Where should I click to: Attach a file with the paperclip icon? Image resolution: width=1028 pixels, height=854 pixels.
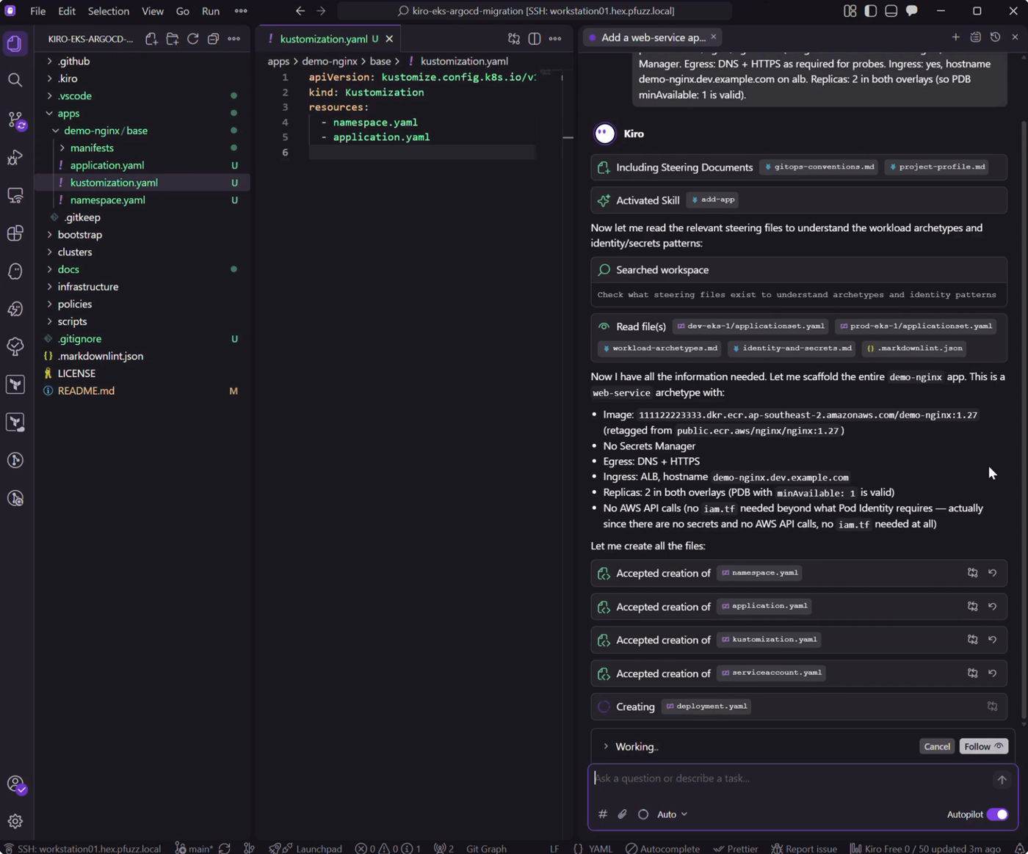pyautogui.click(x=622, y=814)
